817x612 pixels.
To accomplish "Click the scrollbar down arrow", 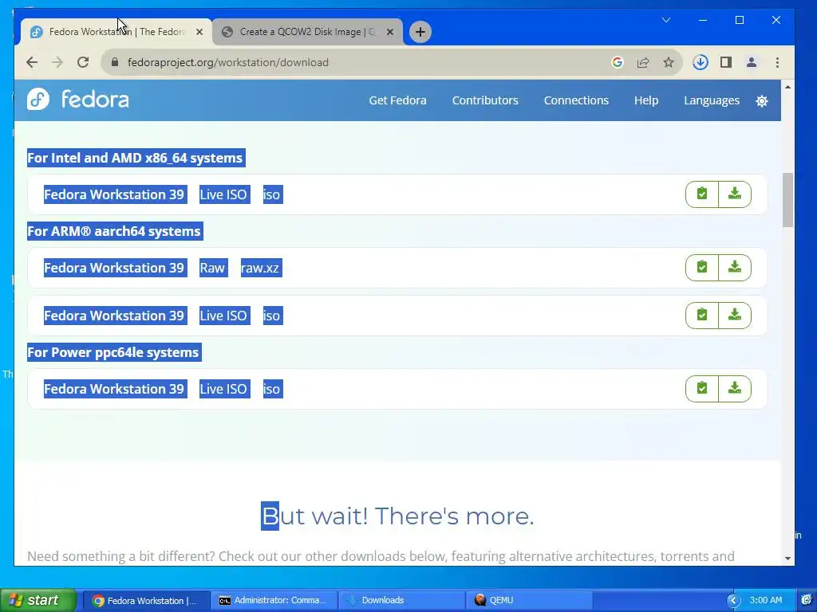I will (787, 559).
